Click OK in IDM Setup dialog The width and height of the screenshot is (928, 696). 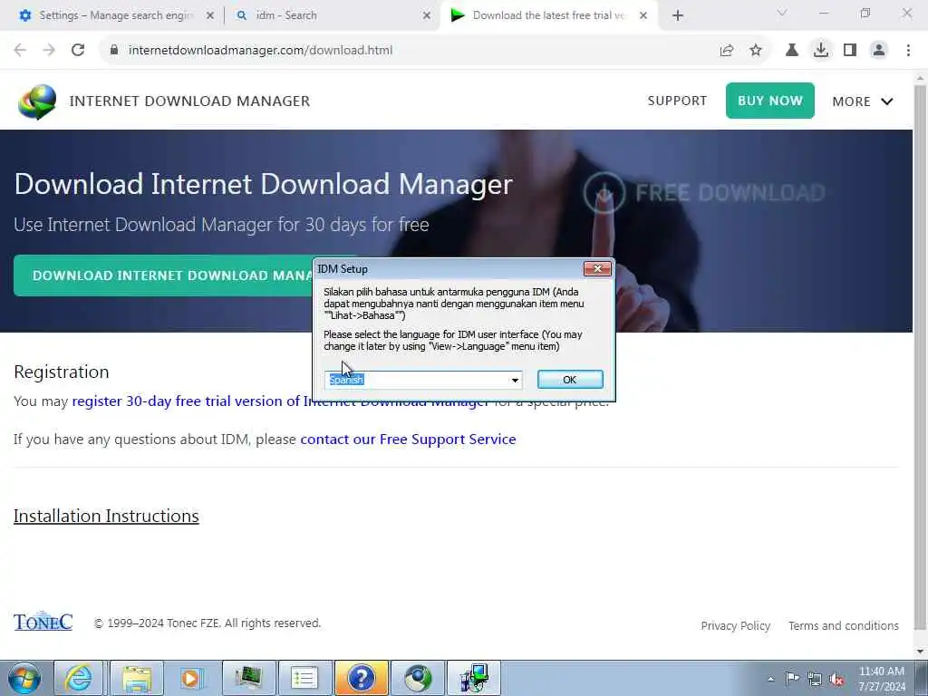click(570, 380)
